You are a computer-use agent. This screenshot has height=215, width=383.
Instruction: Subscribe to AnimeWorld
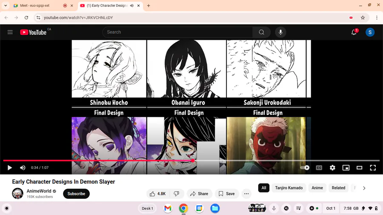tap(76, 194)
